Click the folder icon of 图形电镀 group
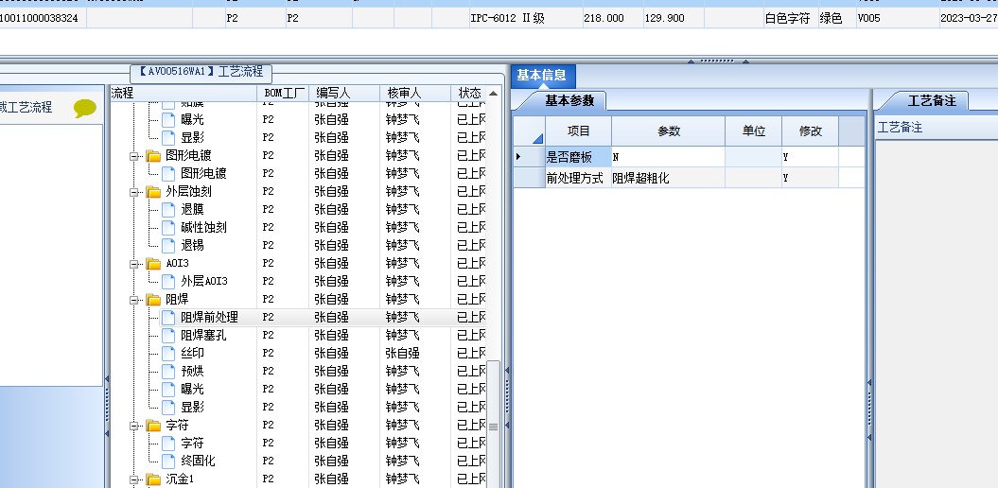 coord(153,156)
